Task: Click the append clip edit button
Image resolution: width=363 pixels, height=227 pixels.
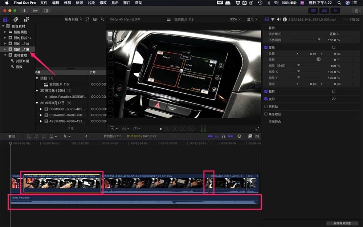Action: coord(44,136)
